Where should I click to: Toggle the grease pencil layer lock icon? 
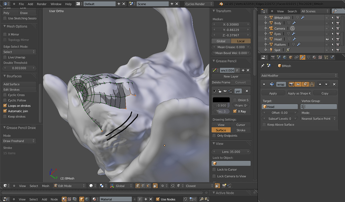pos(220,91)
